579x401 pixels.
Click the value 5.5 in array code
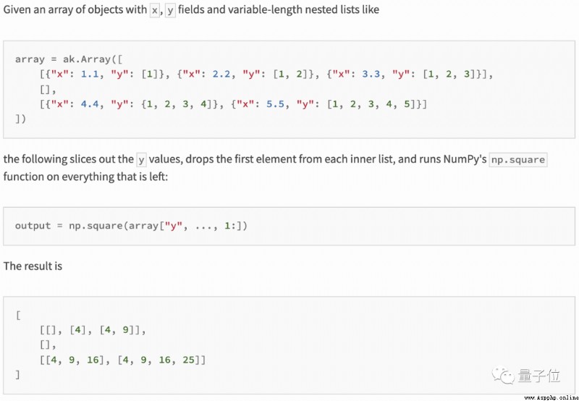coord(275,104)
